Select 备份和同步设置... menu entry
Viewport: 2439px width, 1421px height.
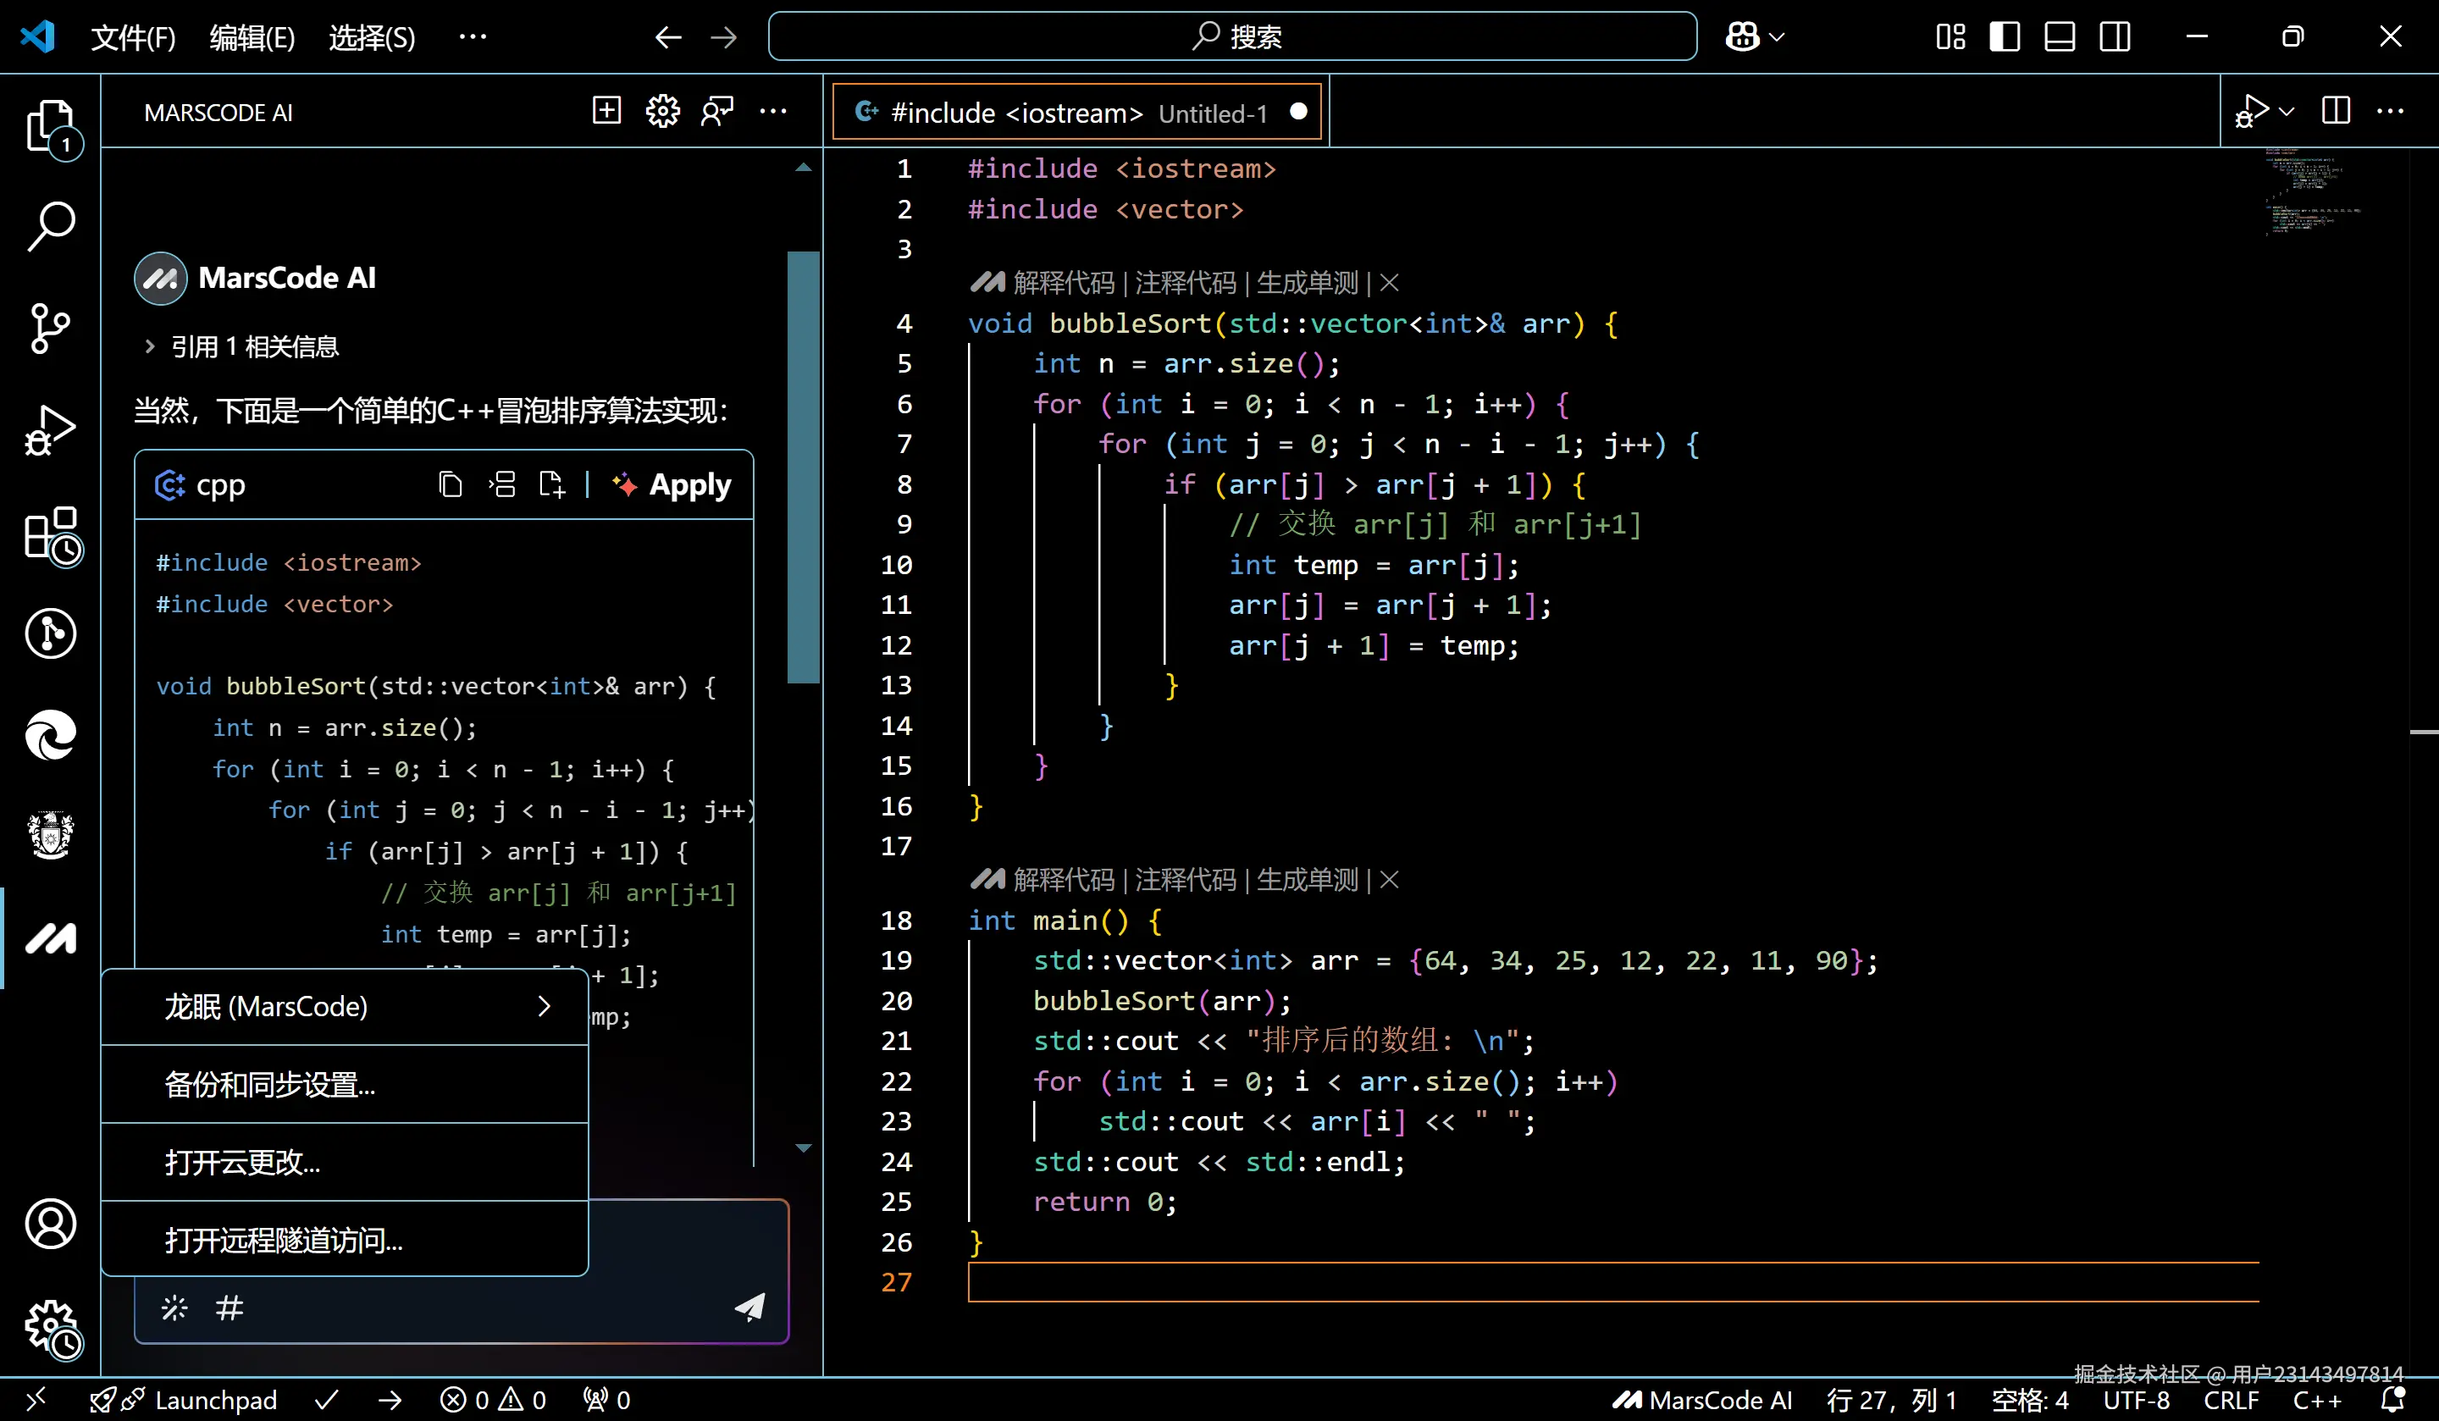[x=271, y=1085]
